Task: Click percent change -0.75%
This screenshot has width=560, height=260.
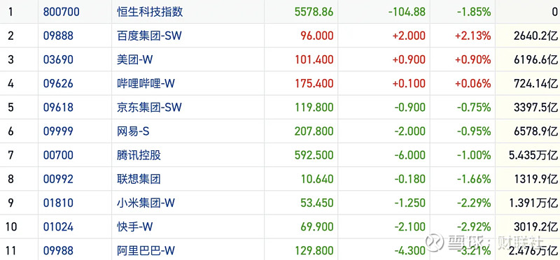Action: 474,108
